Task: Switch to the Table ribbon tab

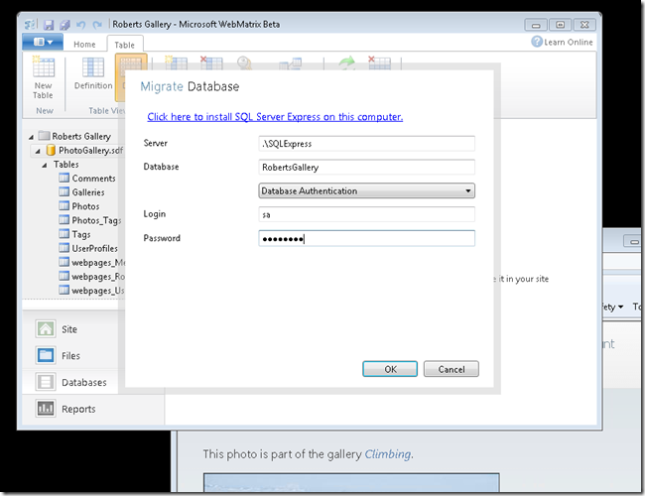Action: (x=125, y=45)
